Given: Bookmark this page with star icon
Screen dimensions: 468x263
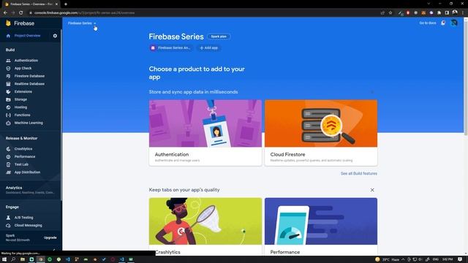Looking at the screenshot, I should point(390,13).
